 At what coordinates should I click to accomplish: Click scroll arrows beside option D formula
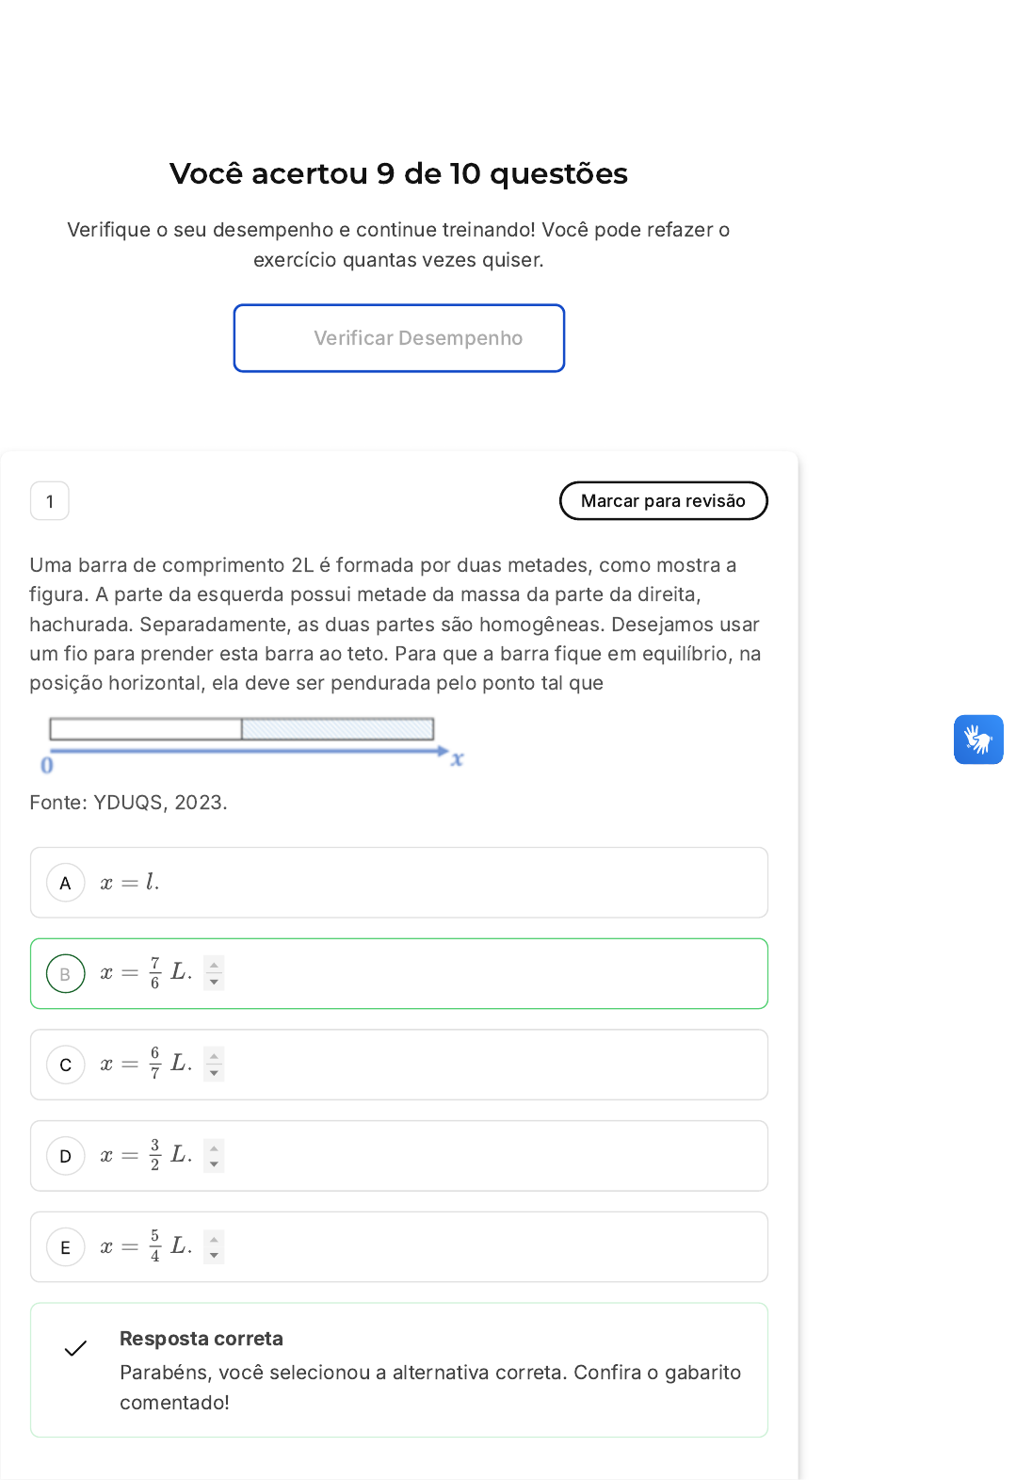point(215,1156)
